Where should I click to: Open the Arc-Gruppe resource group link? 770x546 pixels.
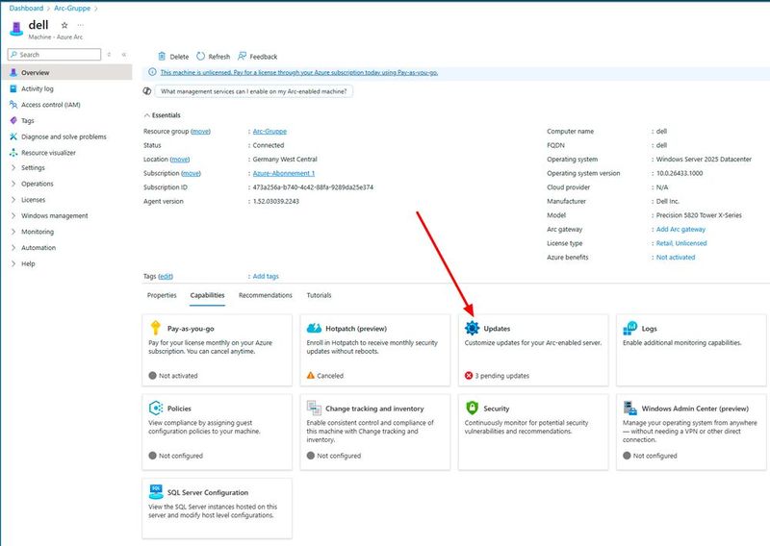(269, 132)
